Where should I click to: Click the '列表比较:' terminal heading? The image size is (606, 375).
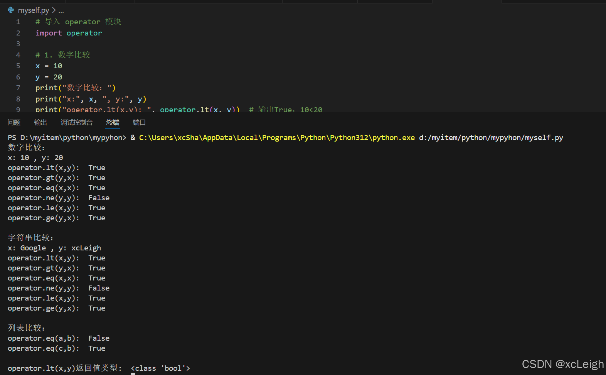coord(26,328)
